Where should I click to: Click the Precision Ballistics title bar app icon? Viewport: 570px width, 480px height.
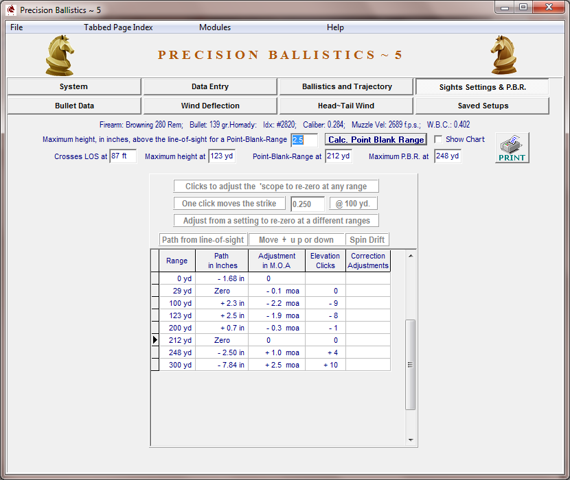pos(11,10)
